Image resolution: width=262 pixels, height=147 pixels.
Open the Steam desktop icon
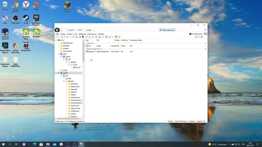(26, 19)
